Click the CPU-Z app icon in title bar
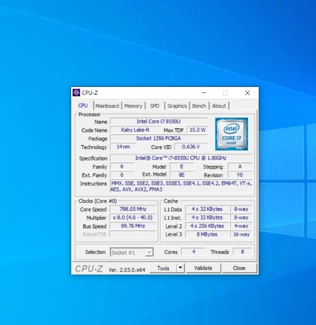Screen dimensions: 316x325 [x=76, y=93]
